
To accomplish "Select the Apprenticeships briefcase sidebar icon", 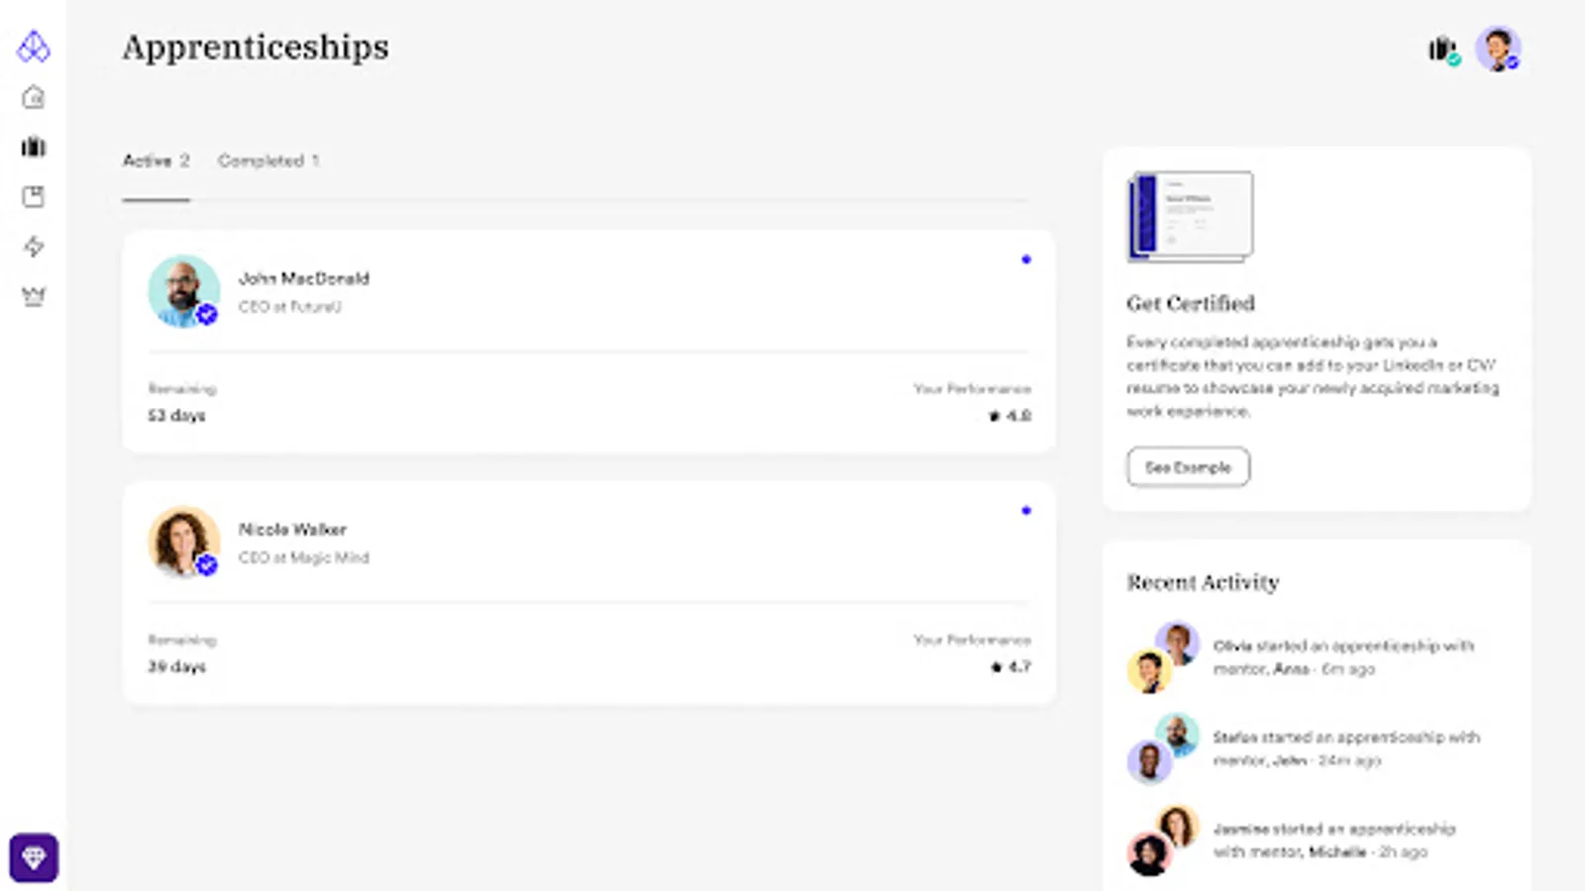I will [x=34, y=147].
